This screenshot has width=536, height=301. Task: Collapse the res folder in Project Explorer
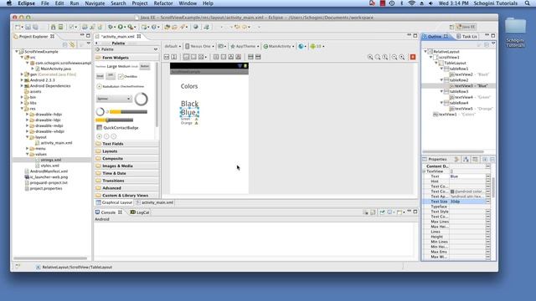(23, 109)
